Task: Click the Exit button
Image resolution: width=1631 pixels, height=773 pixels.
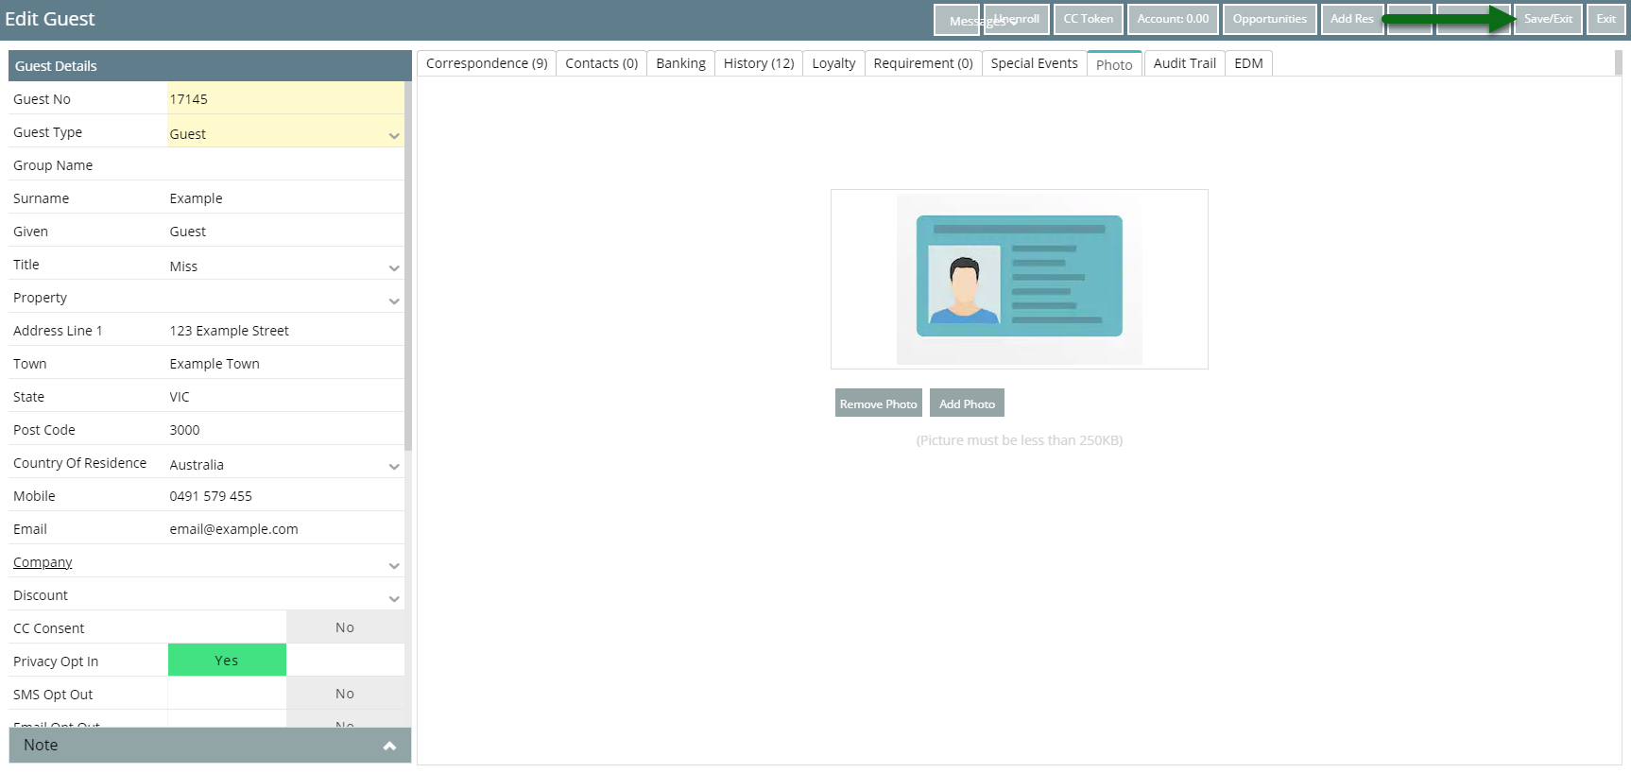Action: coord(1606,19)
